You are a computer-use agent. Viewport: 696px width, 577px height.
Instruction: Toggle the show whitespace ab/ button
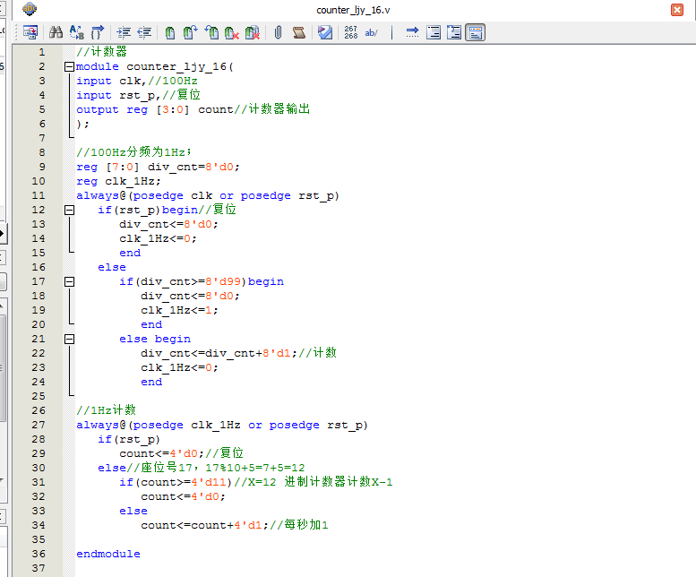pos(372,32)
